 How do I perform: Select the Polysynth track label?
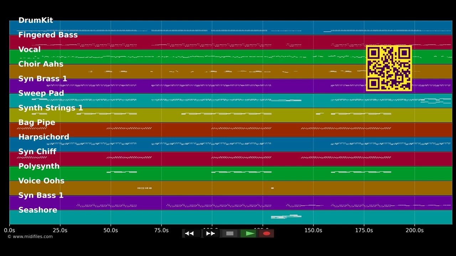[x=39, y=166]
